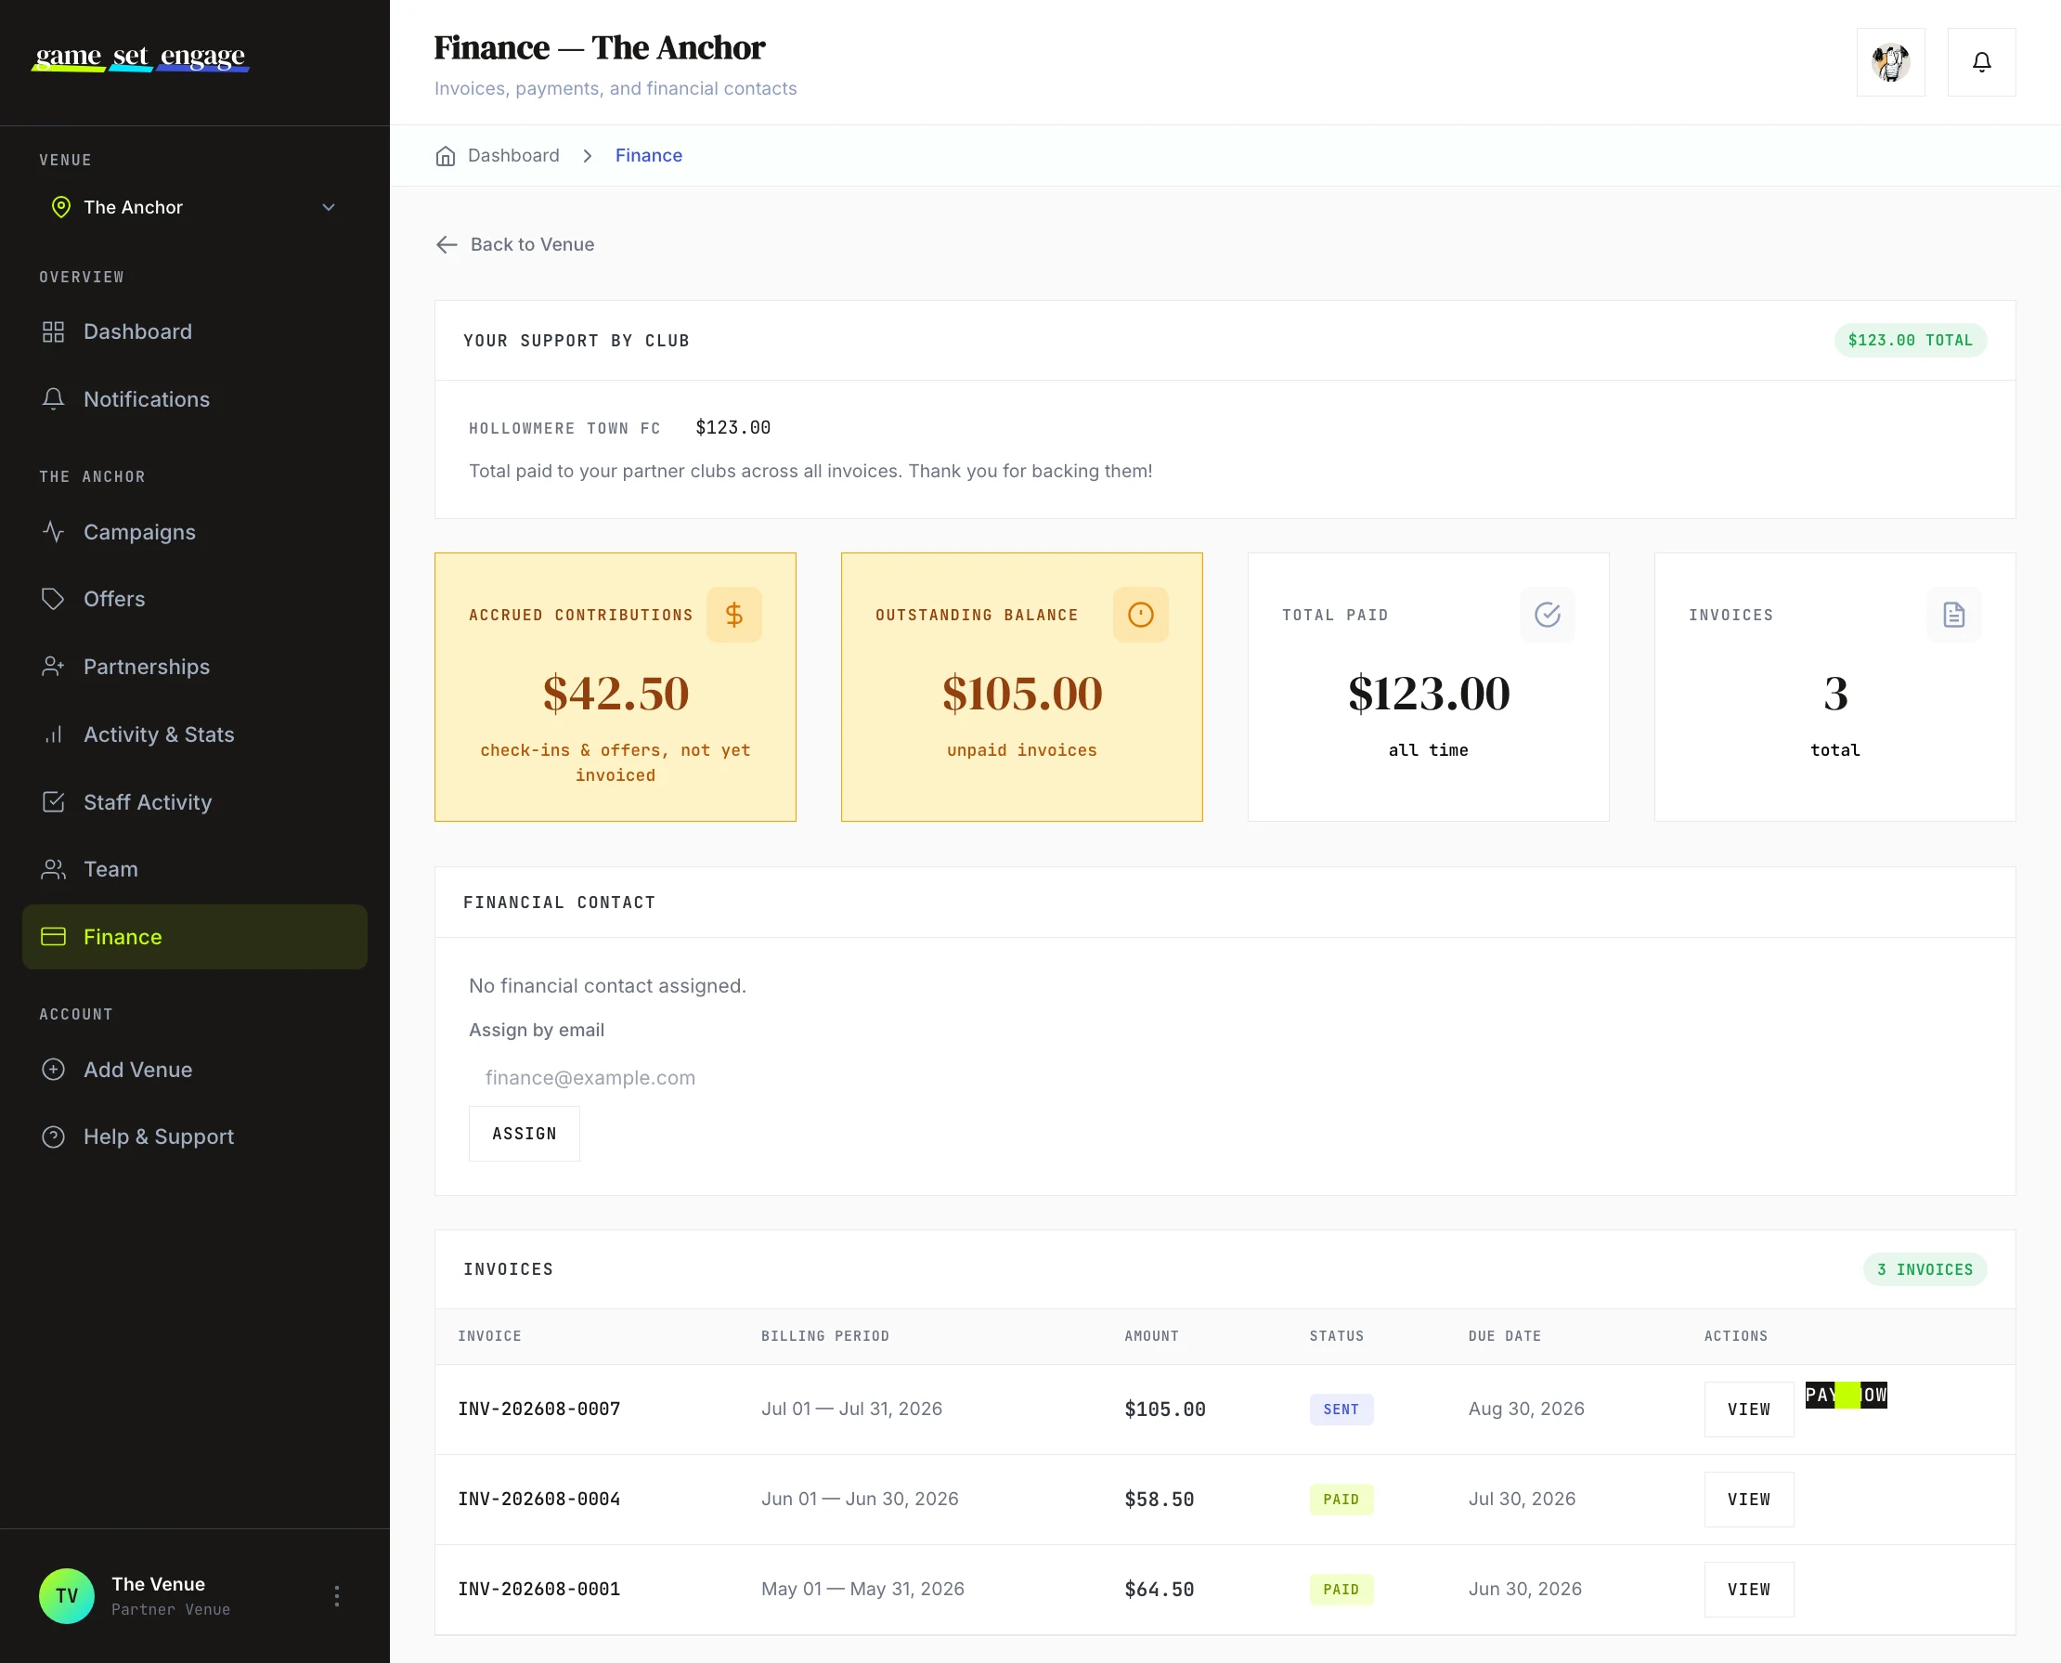2061x1663 pixels.
Task: Click the Team people icon in sidebar
Action: click(x=54, y=869)
